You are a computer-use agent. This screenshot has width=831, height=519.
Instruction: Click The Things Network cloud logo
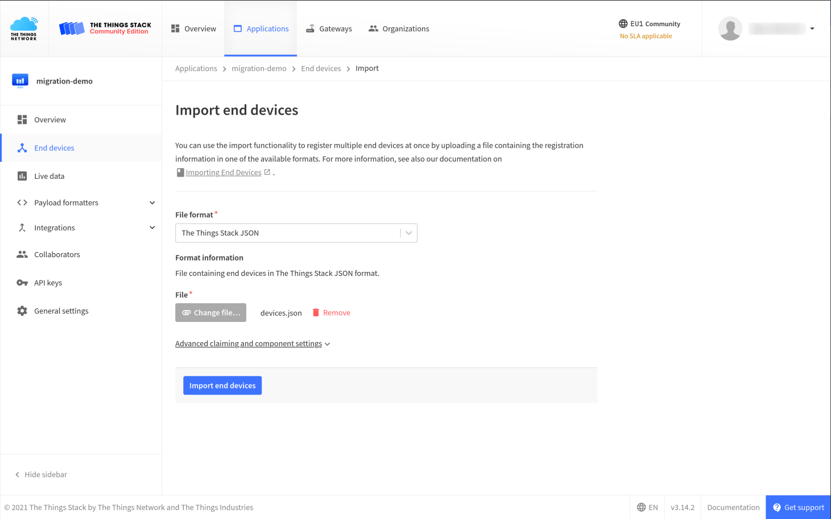[24, 28]
